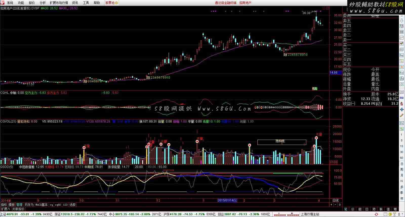Click the 饱和度 box on volume chart
405x217 pixels.
[x=282, y=142]
